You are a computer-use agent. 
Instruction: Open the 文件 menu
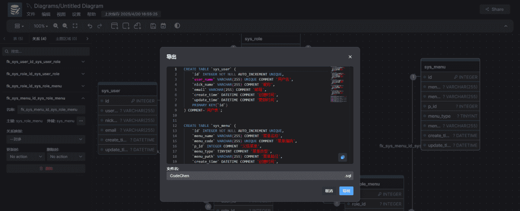30,14
